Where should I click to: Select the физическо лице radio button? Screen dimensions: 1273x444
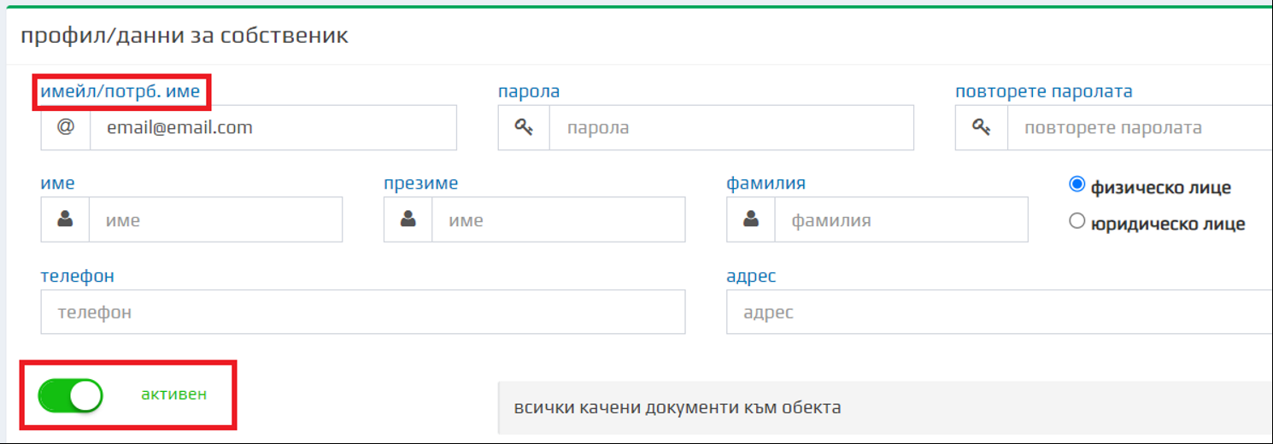(1076, 184)
